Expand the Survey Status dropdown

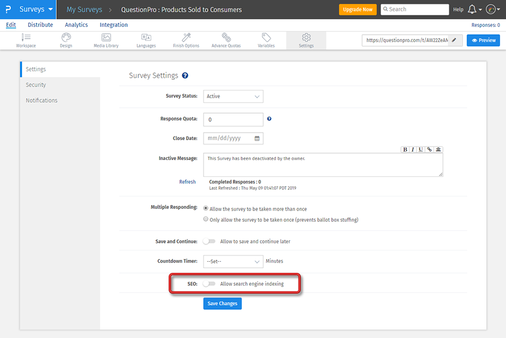233,97
